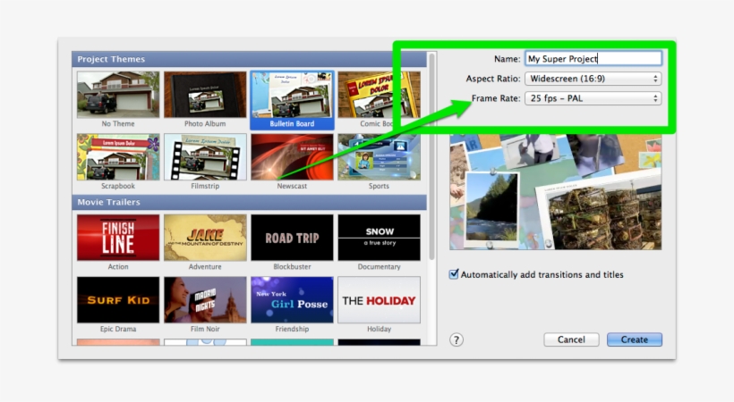Select the Madrid Nights Film Noir trailer
This screenshot has height=402, width=734.
click(x=205, y=299)
